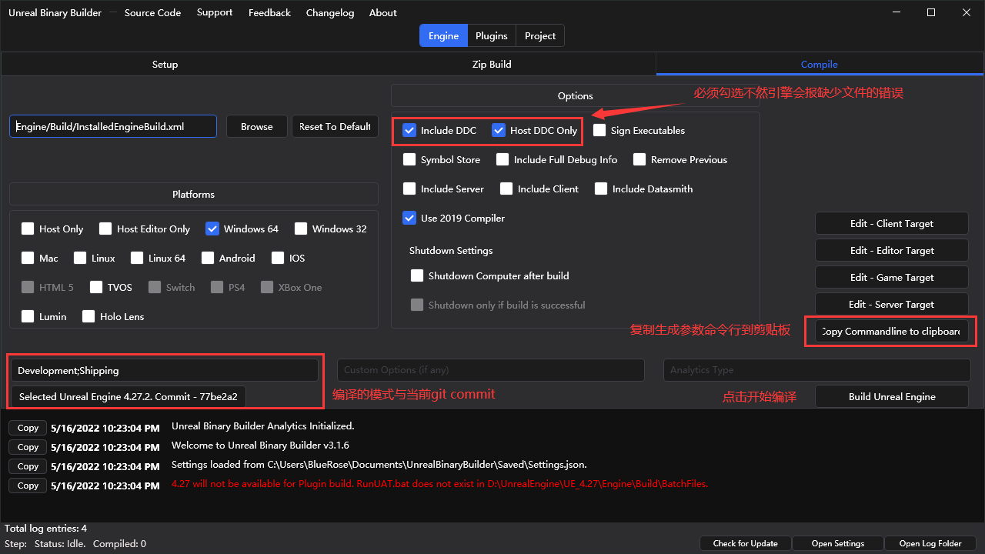Click the Platforms section header
985x554 pixels.
194,194
